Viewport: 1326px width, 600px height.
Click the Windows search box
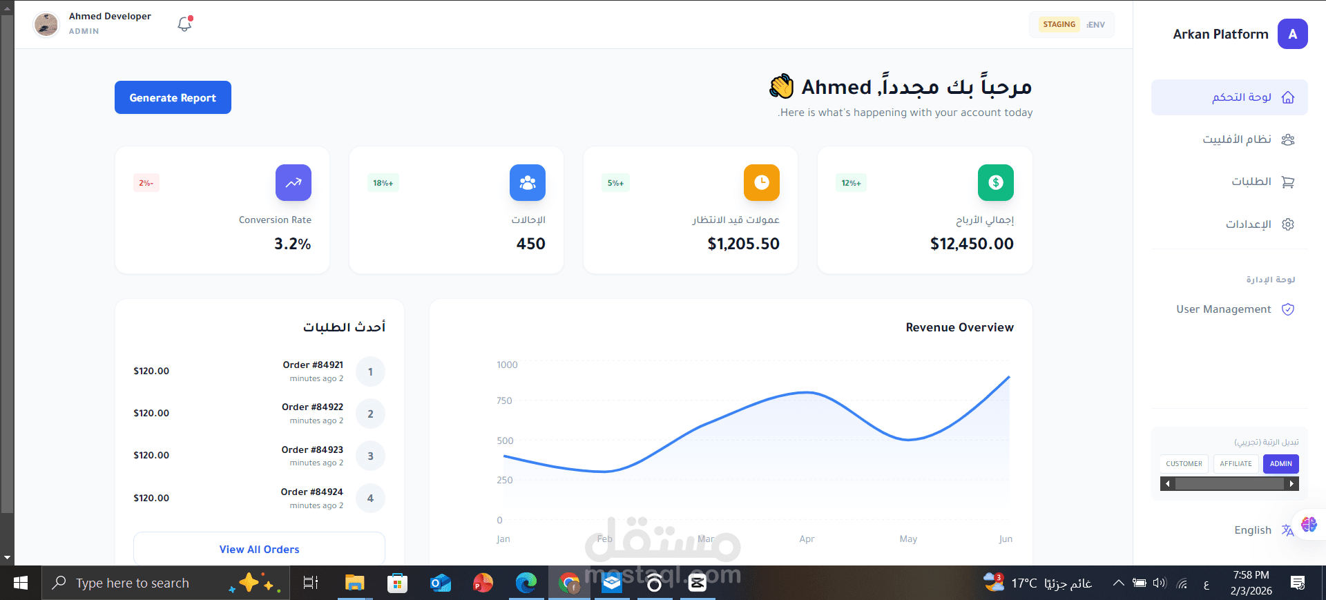click(x=166, y=583)
